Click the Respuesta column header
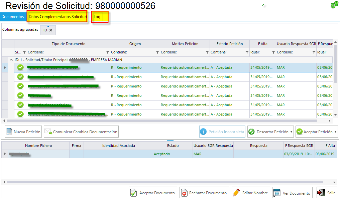Screen dimensions: 340x198 point(258,146)
